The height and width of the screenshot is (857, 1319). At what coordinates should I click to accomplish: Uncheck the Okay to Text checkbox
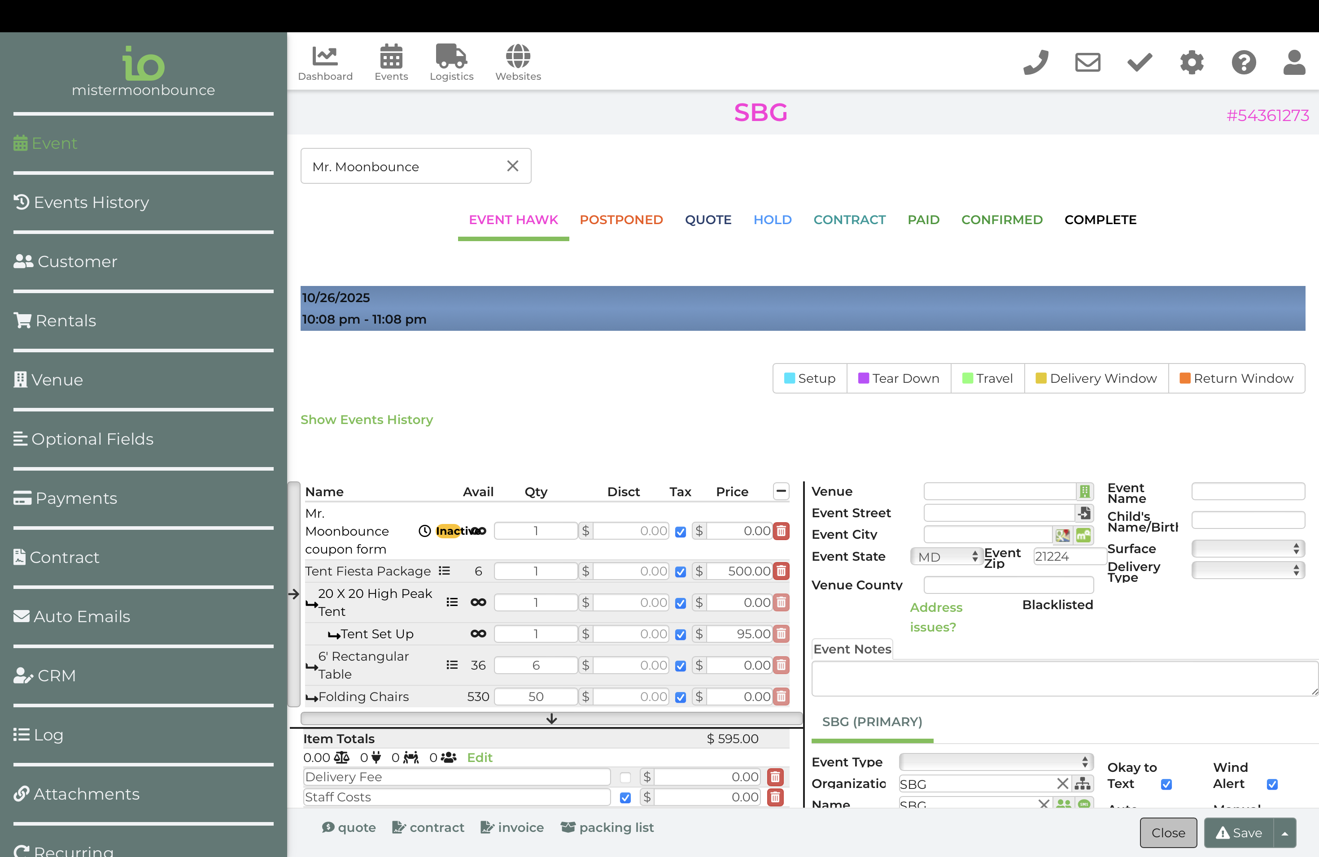click(x=1166, y=784)
